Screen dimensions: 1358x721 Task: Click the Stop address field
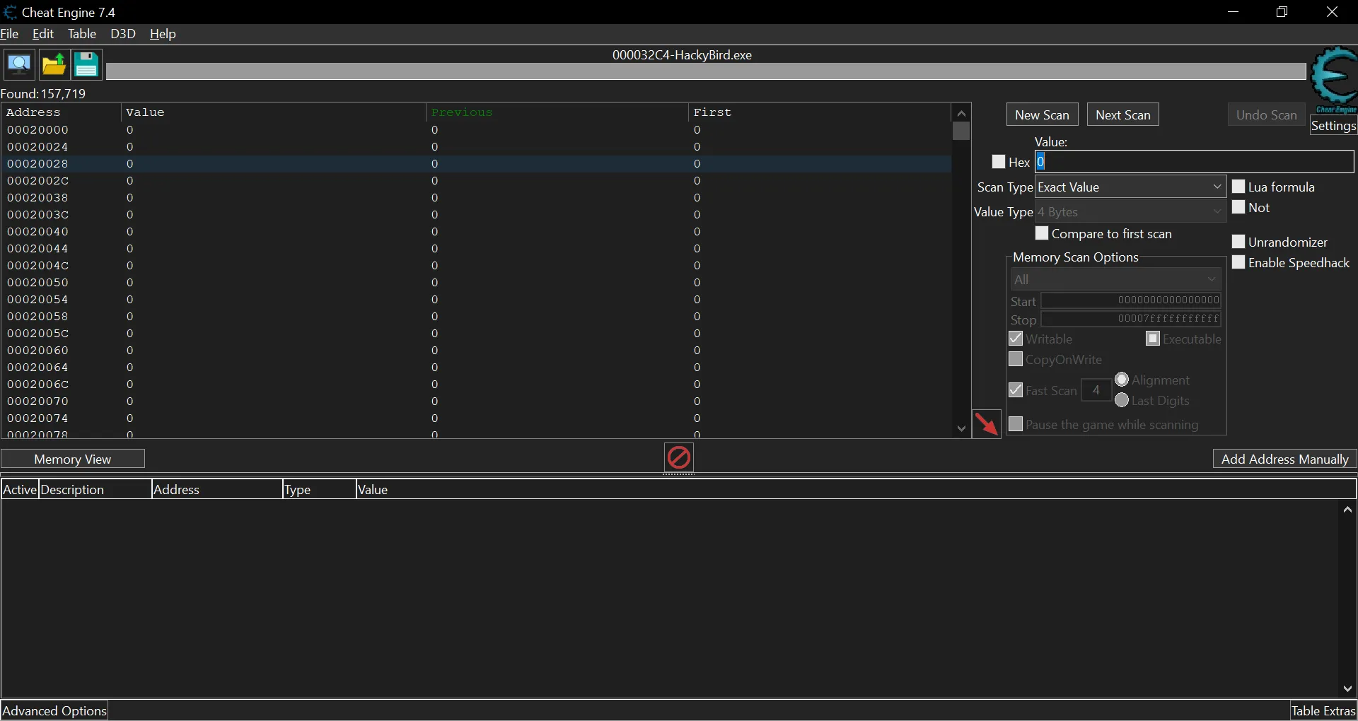1132,319
